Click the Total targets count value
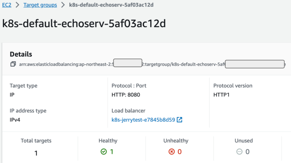The height and width of the screenshot is (163, 291). 36,153
